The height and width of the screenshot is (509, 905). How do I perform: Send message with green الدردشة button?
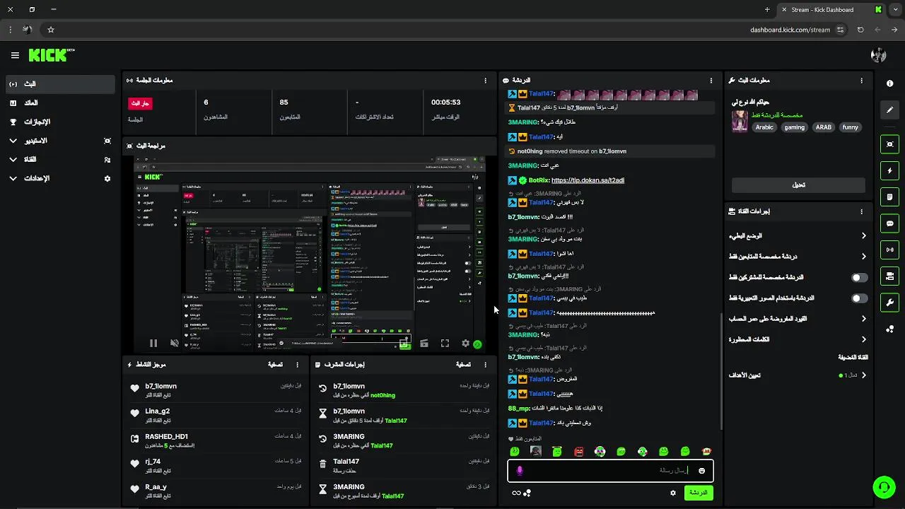[x=699, y=493]
